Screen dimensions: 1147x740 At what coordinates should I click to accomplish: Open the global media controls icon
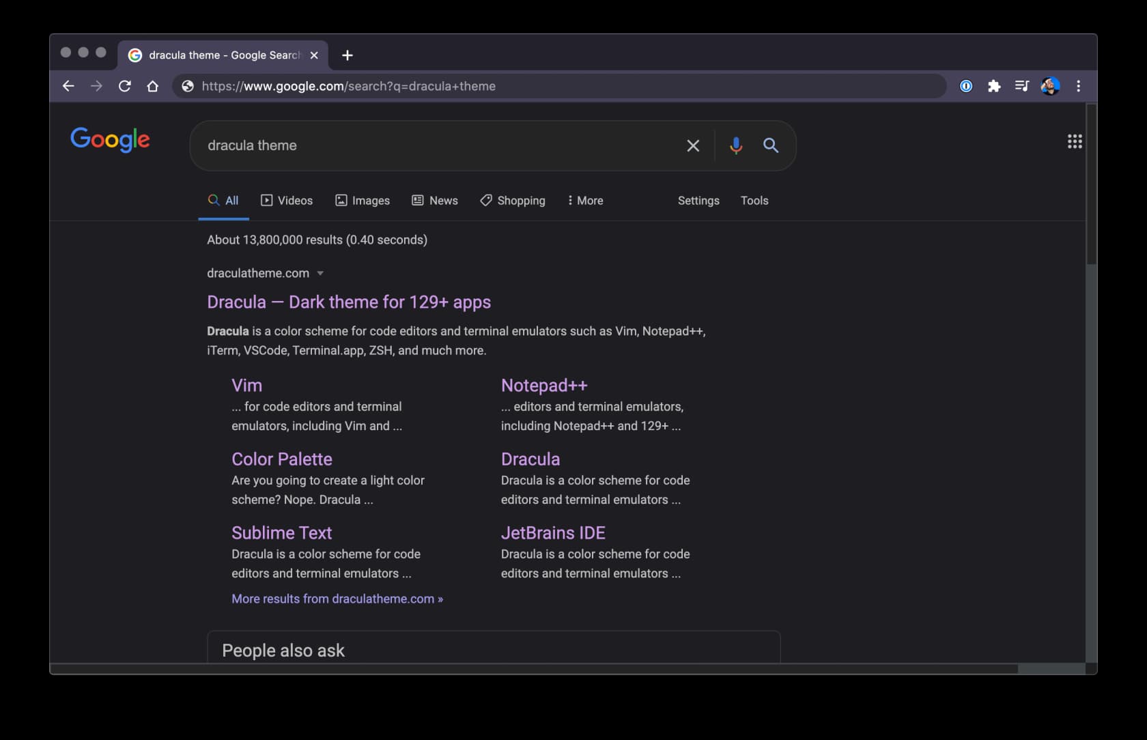point(1021,86)
